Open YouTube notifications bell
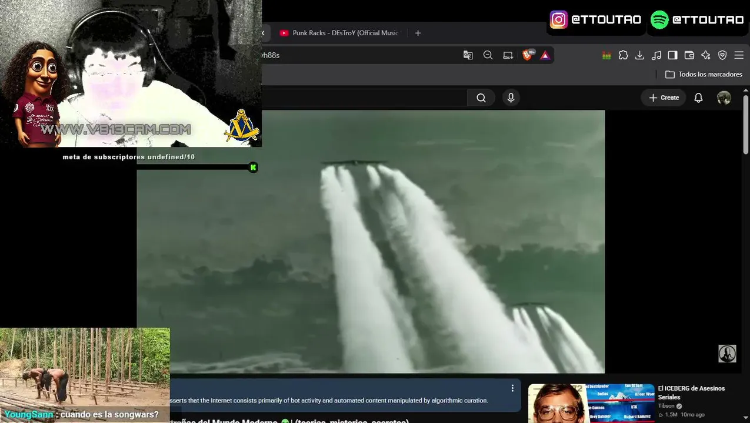 (698, 98)
